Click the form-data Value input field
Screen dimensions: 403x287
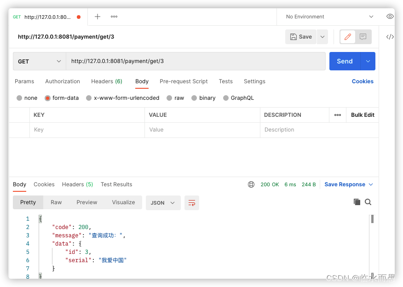pos(202,130)
